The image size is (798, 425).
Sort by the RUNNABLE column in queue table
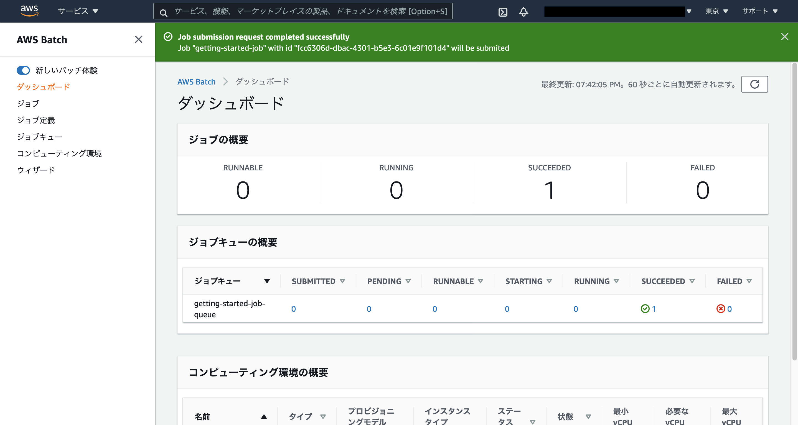click(458, 281)
